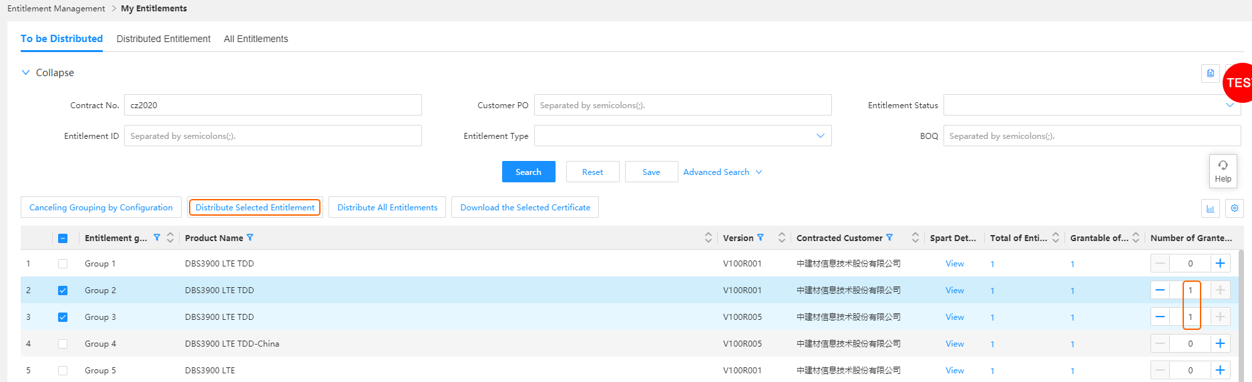Click Distribute Selected Entitlement
The width and height of the screenshot is (1252, 382).
[255, 207]
